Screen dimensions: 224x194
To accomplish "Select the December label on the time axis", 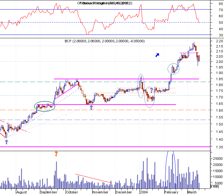I will pos(124,192).
